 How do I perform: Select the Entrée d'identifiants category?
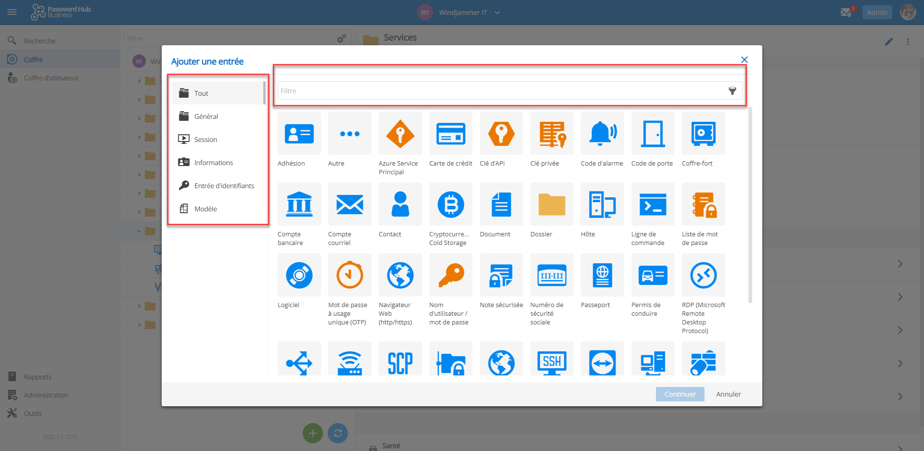224,186
